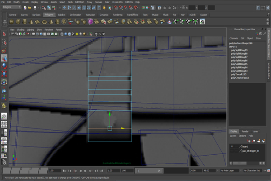Viewport: 271px width, 181px height.
Task: Toggle the magnet snap icon on status line
Action: (x=136, y=8)
